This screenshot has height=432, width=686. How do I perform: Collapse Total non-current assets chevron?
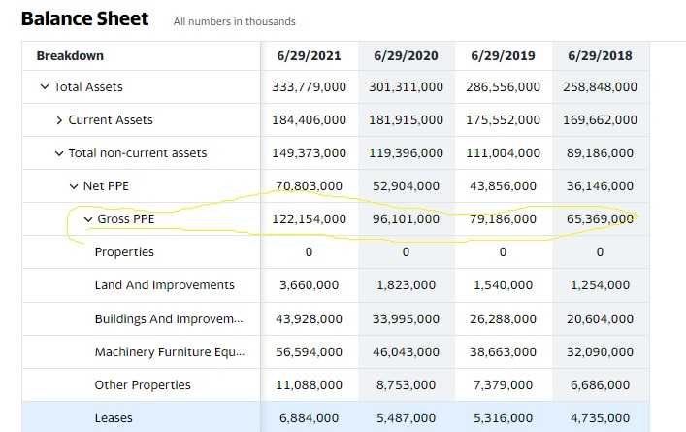[x=59, y=153]
